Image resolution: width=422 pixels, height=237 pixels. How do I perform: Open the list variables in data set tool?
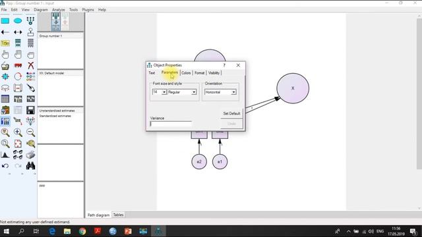[30, 43]
